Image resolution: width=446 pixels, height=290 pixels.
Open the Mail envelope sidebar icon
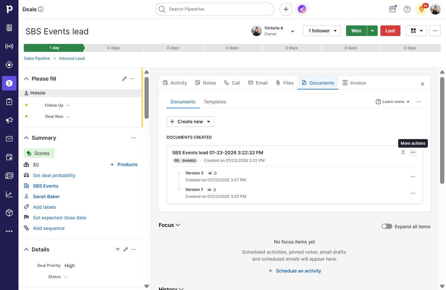pyautogui.click(x=9, y=139)
